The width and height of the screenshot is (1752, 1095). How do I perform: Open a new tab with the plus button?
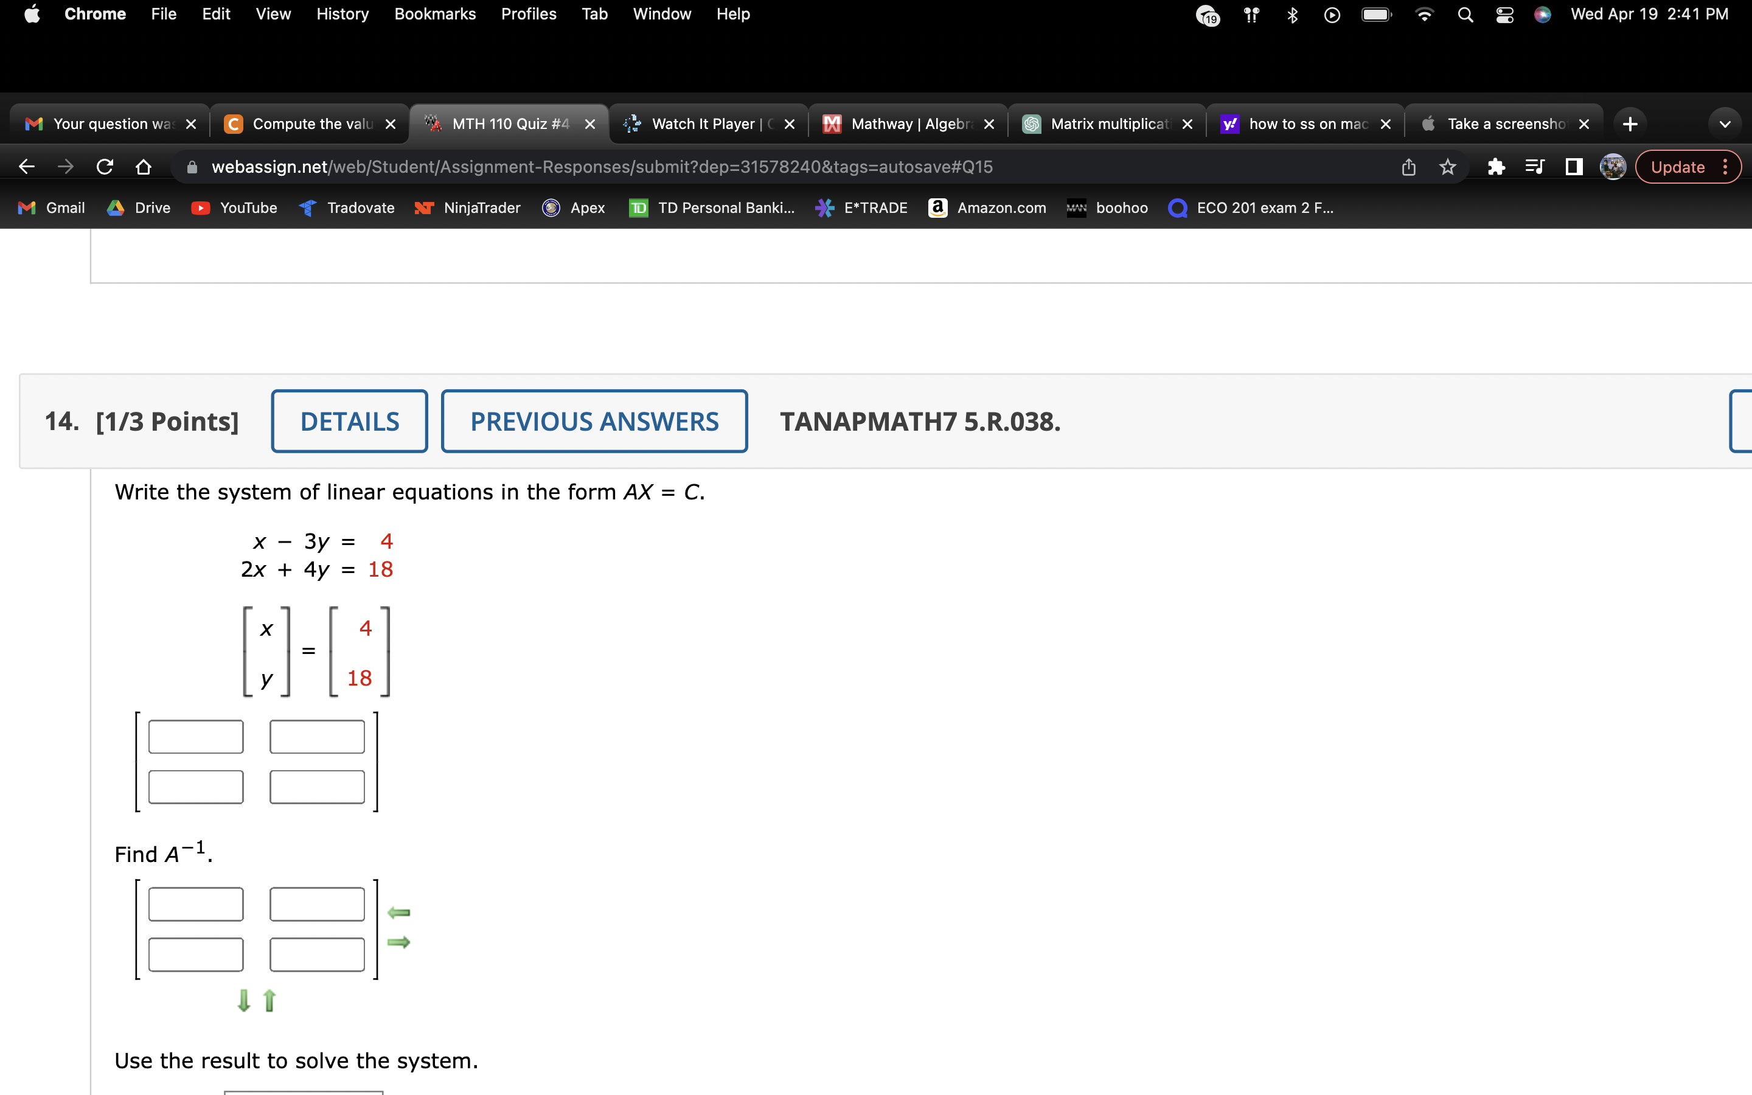coord(1630,123)
